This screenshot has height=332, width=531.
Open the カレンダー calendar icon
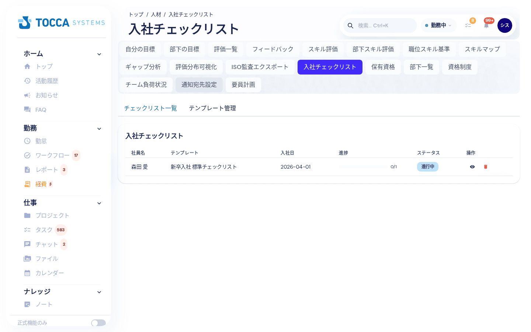click(x=27, y=273)
